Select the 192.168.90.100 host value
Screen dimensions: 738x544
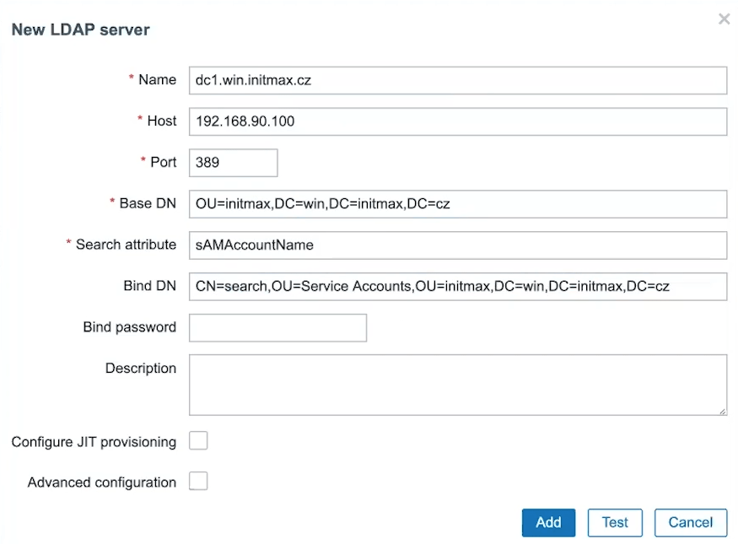[245, 121]
